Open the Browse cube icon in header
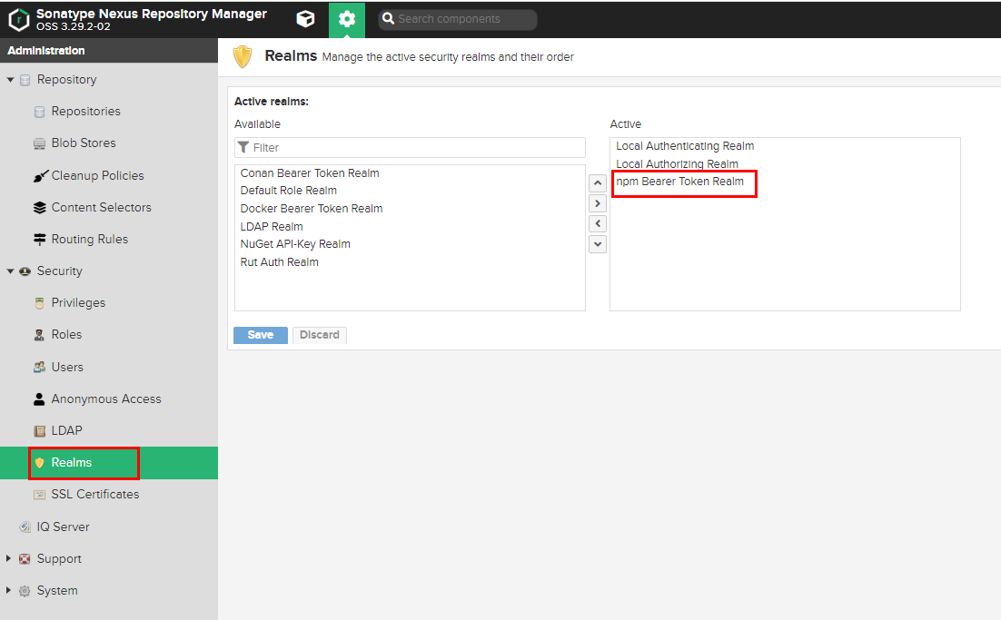1001x620 pixels. [306, 19]
